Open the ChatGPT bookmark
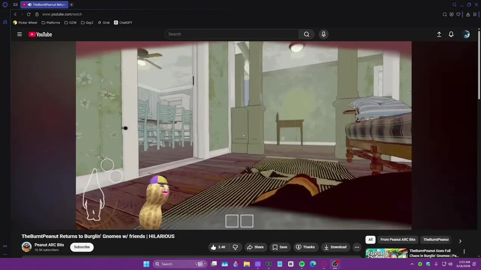The image size is (481, 270). (x=123, y=22)
